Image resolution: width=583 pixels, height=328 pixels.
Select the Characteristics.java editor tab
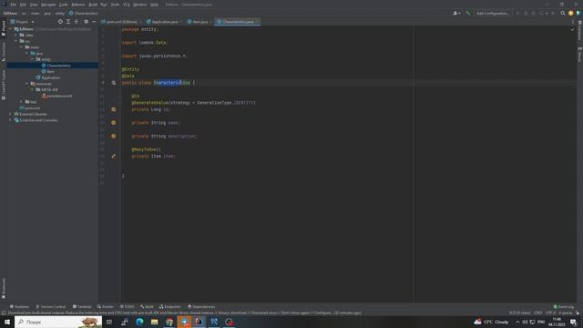(x=238, y=22)
